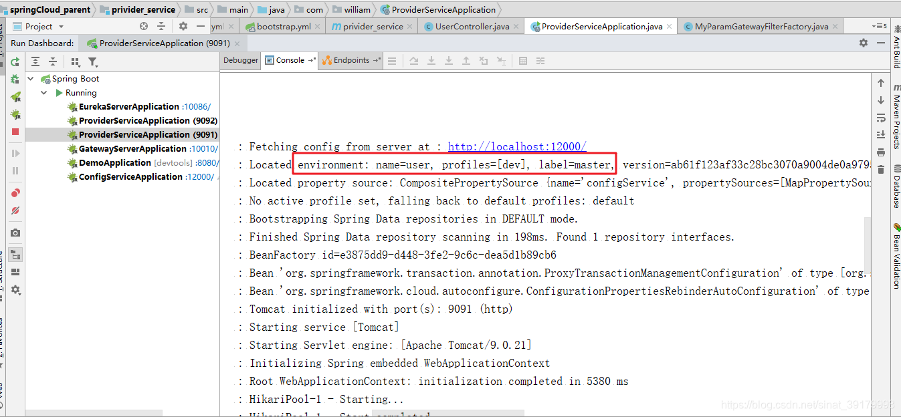Viewport: 901px width, 417px height.
Task: Open the Run Dashboard settings gear dropdown
Action: [x=15, y=290]
